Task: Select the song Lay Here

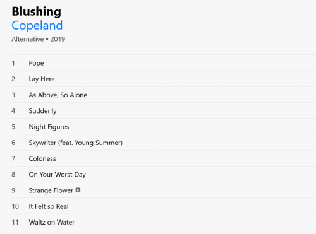Action: (x=42, y=79)
